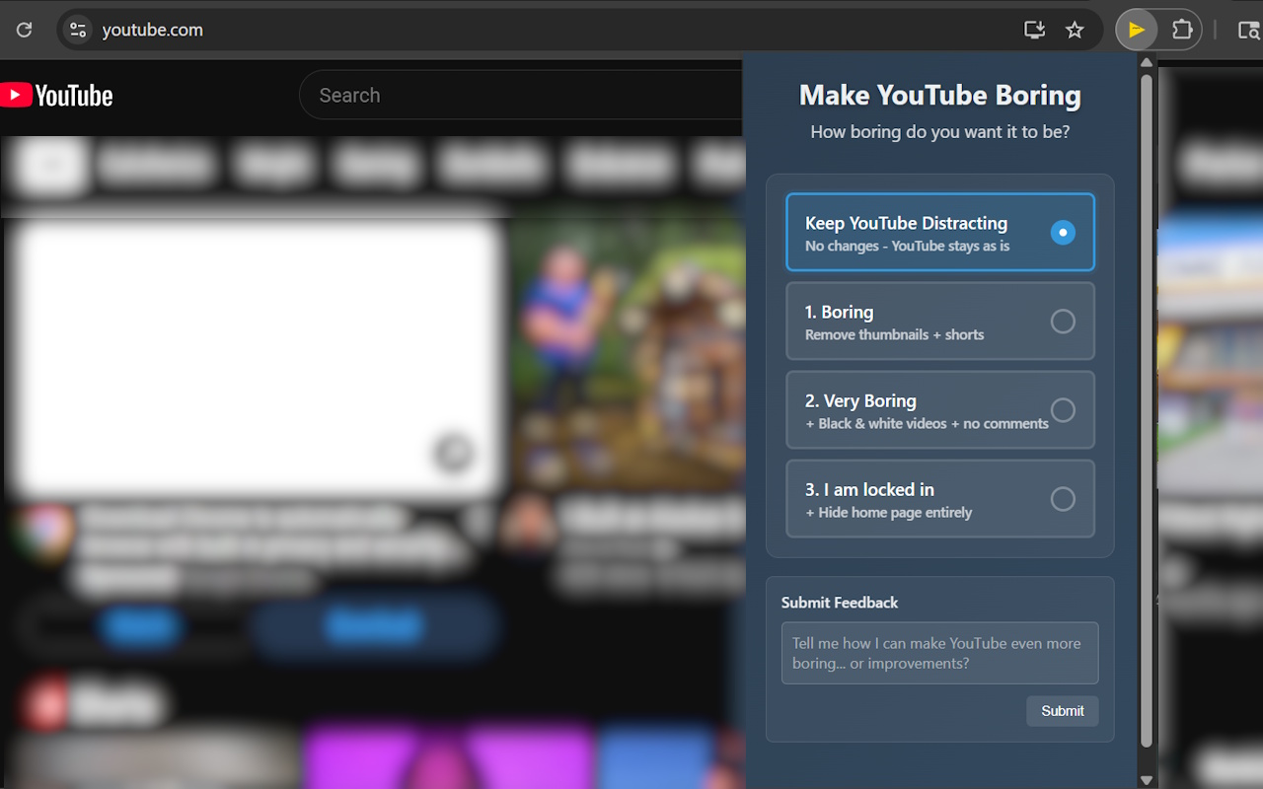Open the blurred cartoon video thumbnail

click(x=627, y=355)
